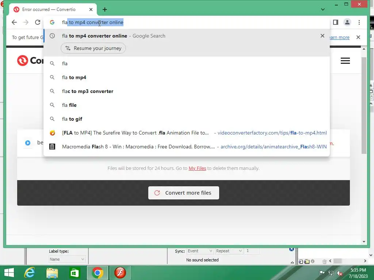374x280 pixels.
Task: Click Flash library horizontal scrollbar thumb
Action: [x=337, y=261]
